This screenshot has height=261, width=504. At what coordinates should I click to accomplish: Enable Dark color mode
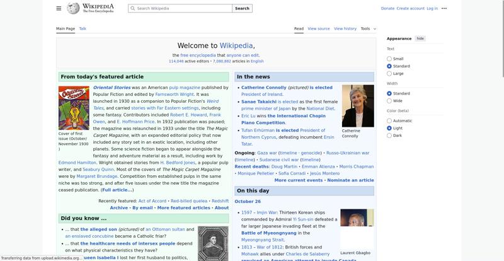tap(389, 136)
